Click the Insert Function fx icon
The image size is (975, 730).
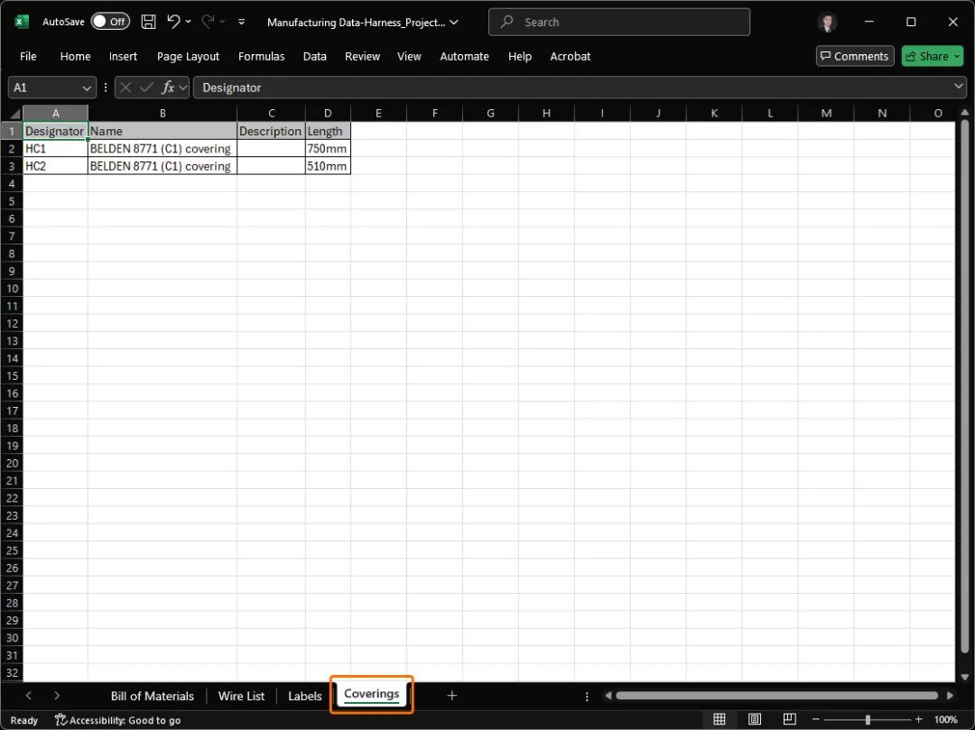click(168, 88)
